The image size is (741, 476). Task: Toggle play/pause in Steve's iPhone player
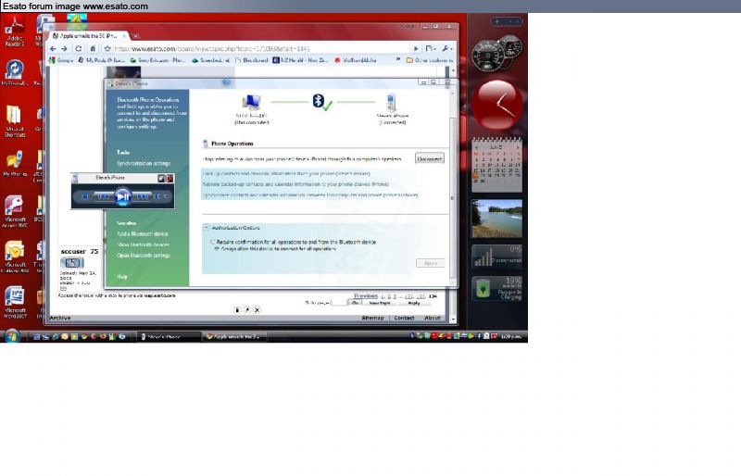(122, 196)
